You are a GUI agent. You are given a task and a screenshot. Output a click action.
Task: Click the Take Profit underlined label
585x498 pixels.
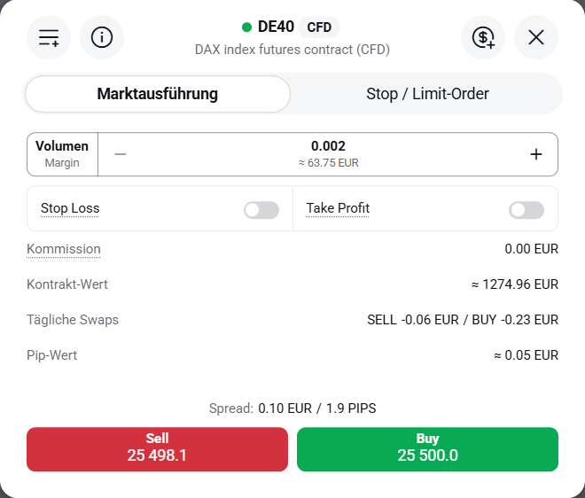[338, 208]
